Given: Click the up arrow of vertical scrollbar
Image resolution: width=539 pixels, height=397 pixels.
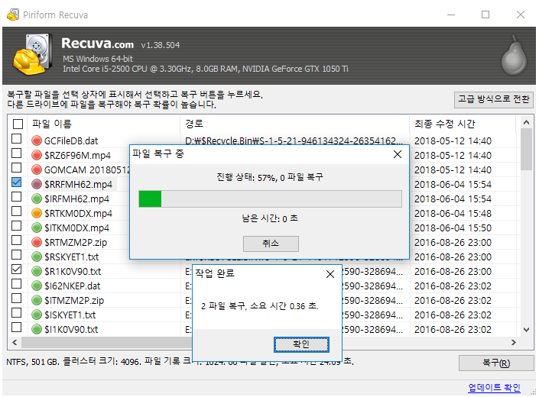Looking at the screenshot, I should 526,122.
